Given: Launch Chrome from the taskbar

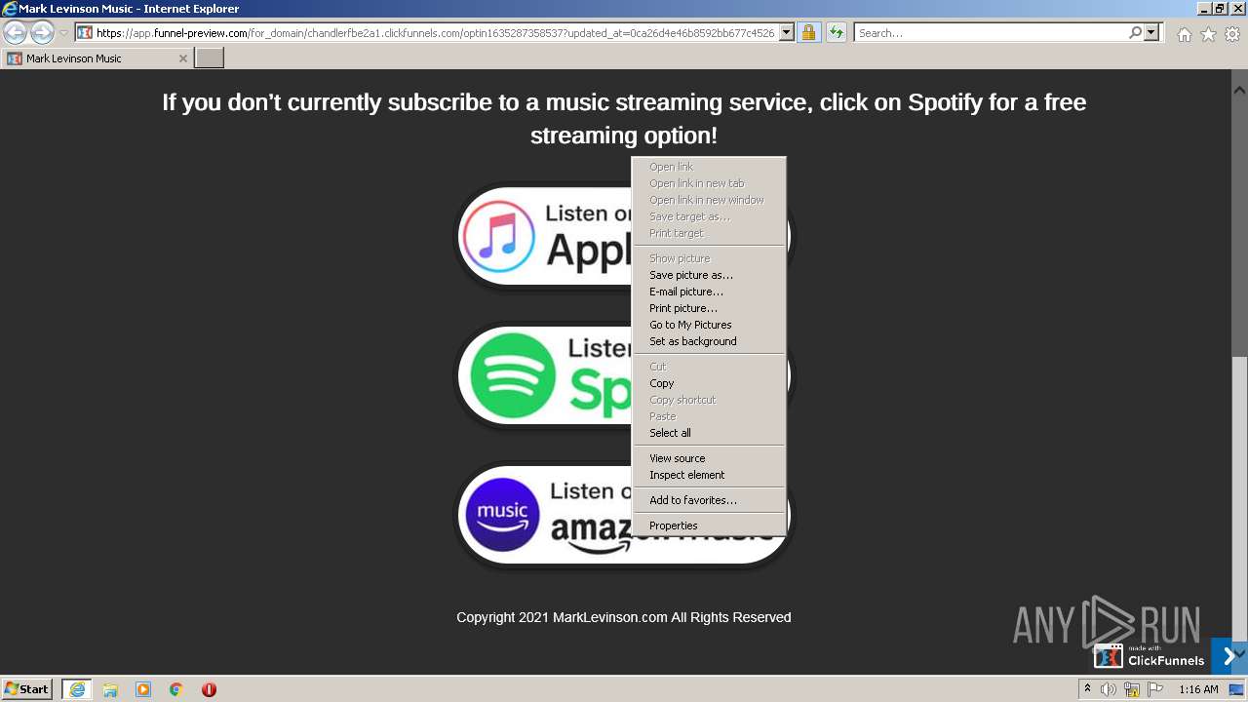Looking at the screenshot, I should pyautogui.click(x=176, y=689).
